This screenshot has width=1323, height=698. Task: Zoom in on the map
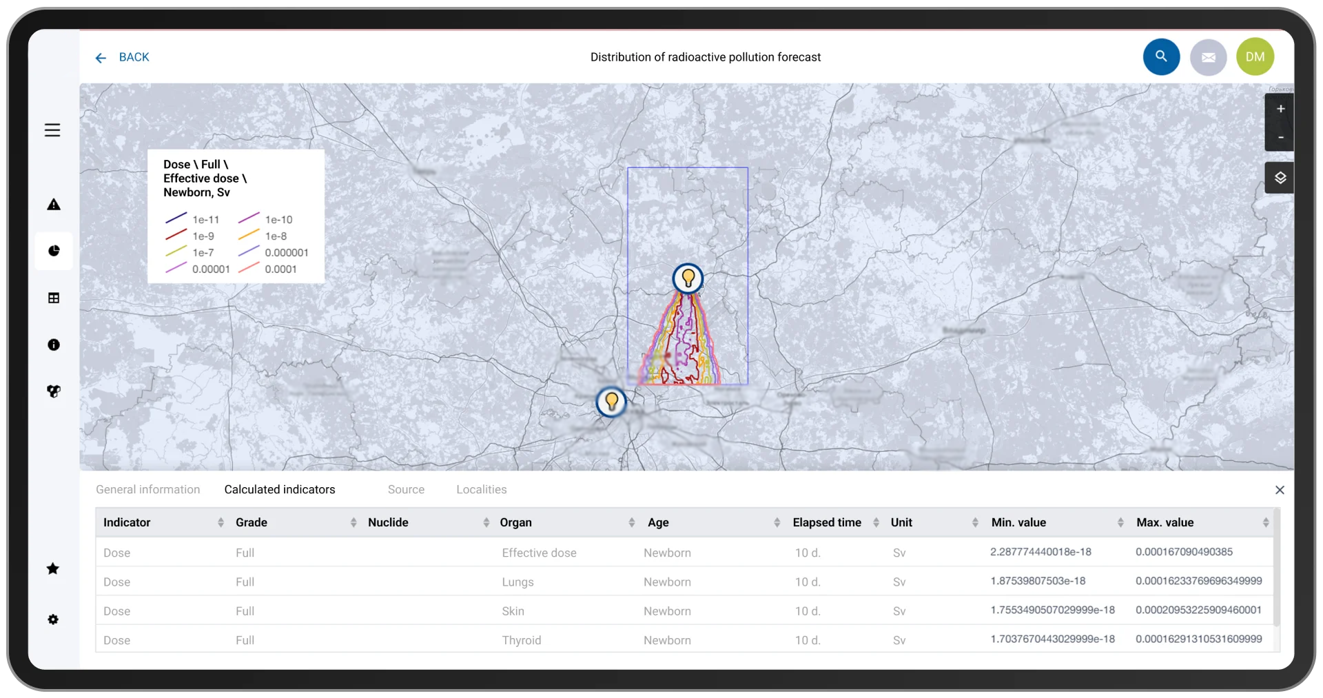1280,109
